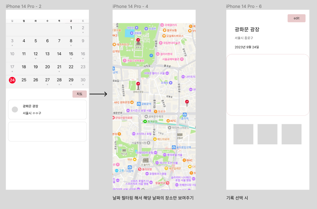Select date 1 in the calendar
This screenshot has width=317, height=209.
tap(71, 28)
